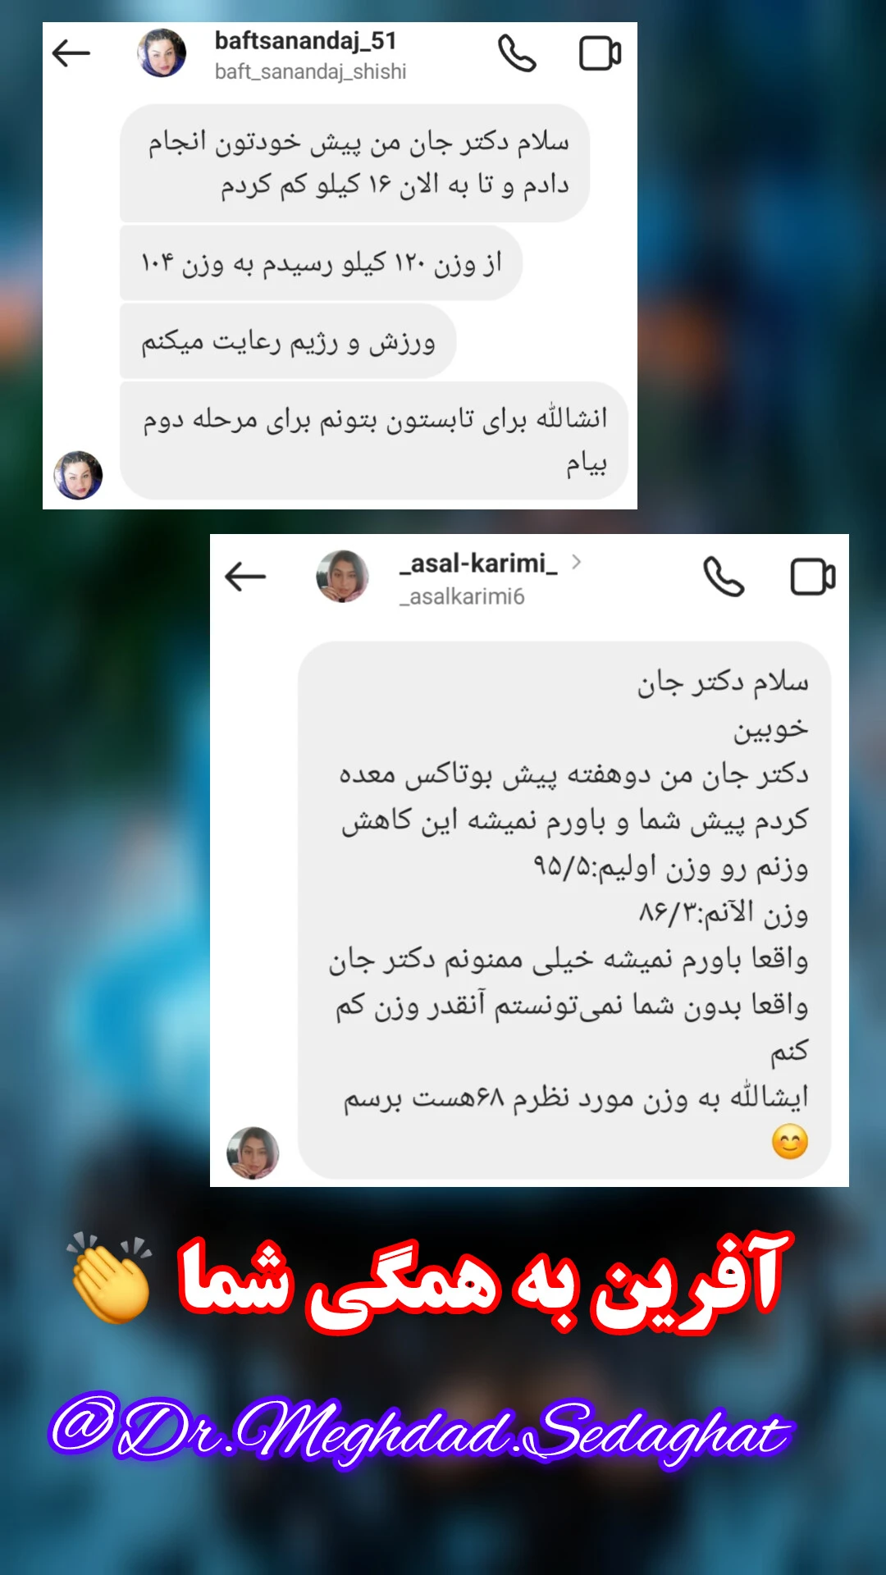The image size is (886, 1575).
Task: Open baftsanandaj_51 profile picture in header
Action: pos(162,53)
